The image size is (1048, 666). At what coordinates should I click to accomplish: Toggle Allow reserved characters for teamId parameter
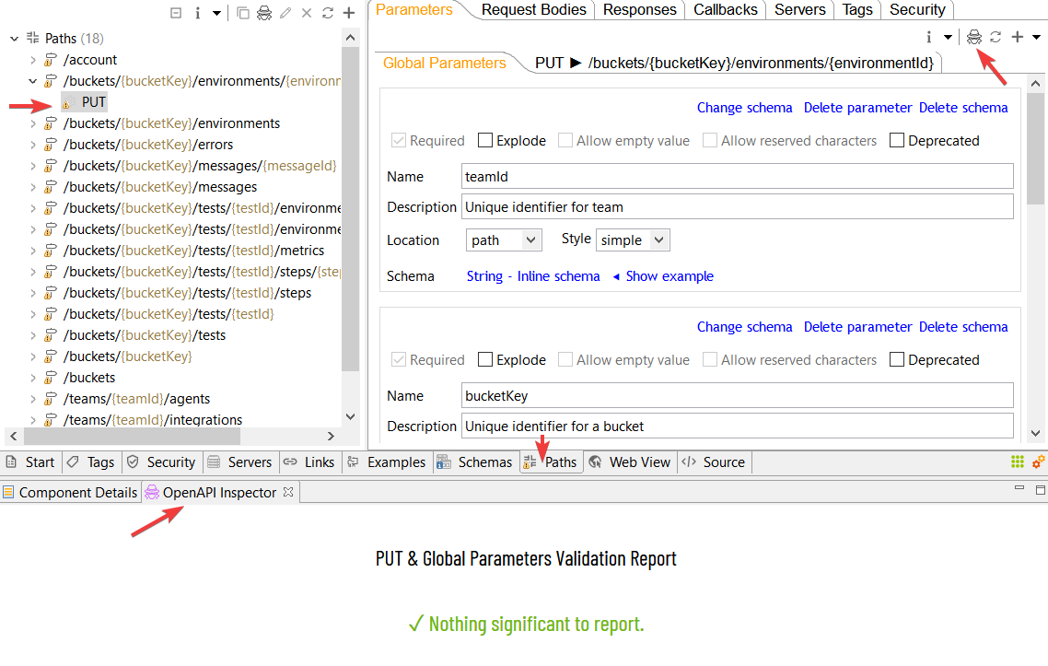(710, 140)
